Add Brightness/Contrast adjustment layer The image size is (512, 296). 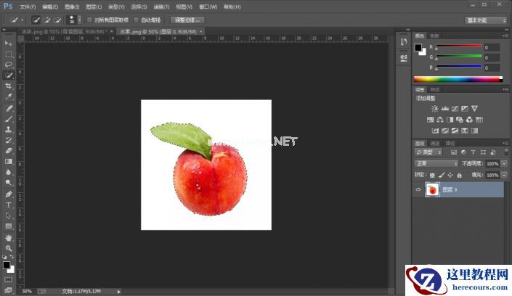[x=434, y=109]
